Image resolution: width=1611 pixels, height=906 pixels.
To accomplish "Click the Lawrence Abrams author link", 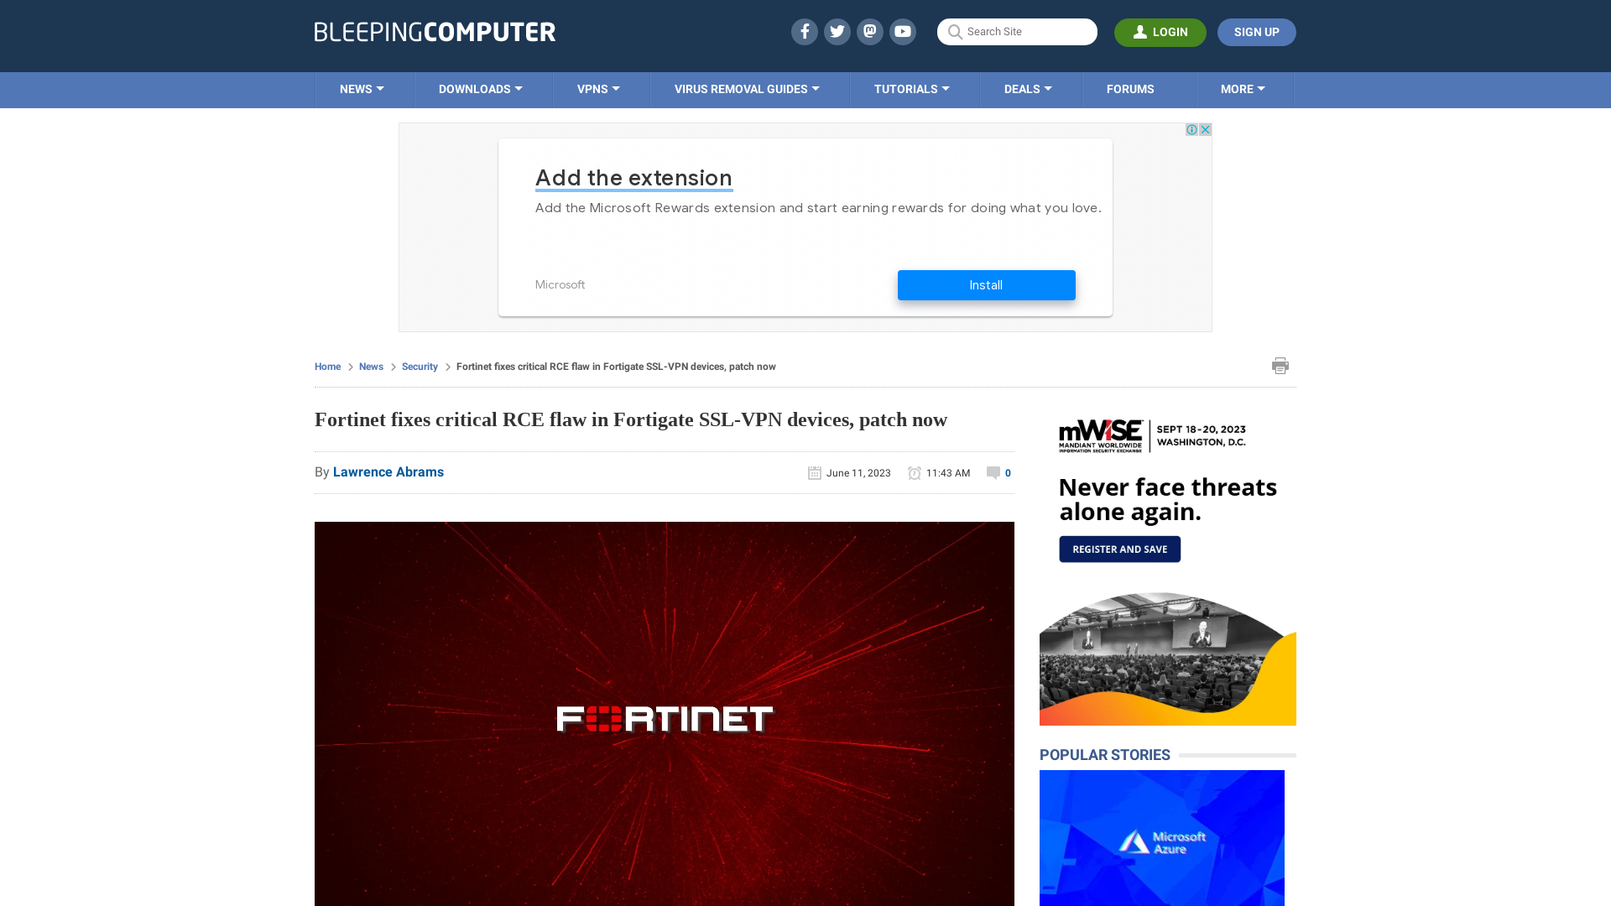I will click(x=388, y=471).
